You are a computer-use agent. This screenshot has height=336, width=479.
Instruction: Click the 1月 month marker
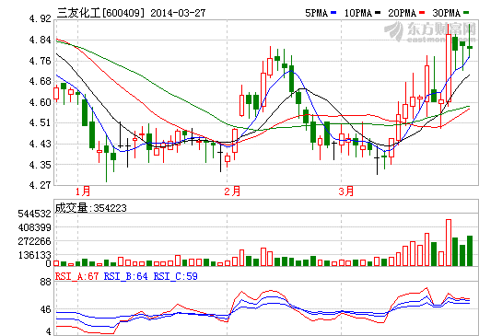point(83,191)
